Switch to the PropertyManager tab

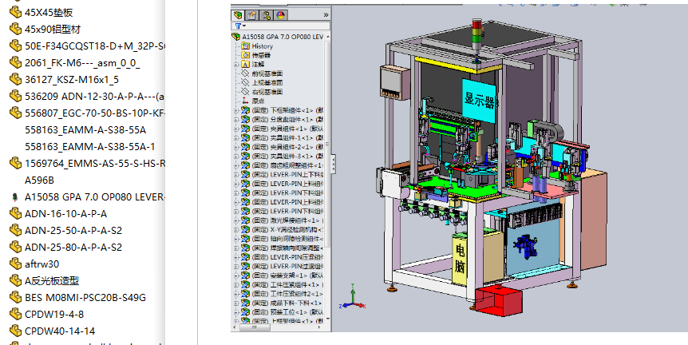point(251,14)
